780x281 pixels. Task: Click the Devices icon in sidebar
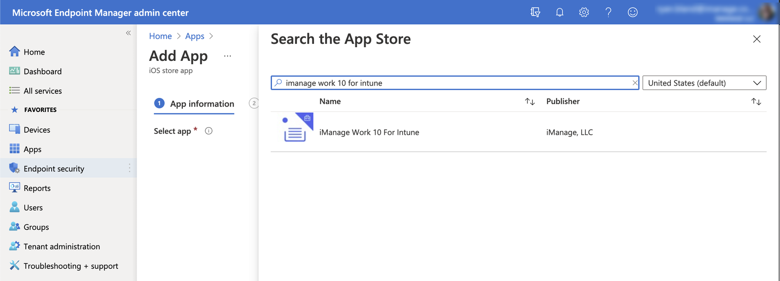pyautogui.click(x=15, y=130)
